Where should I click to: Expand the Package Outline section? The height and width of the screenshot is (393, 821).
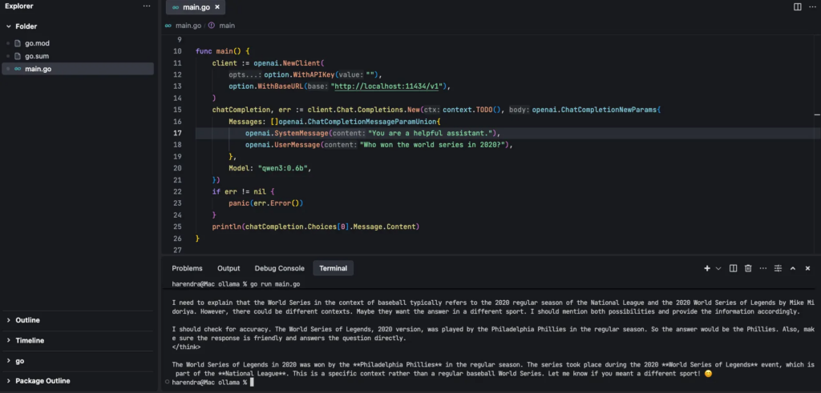coord(42,381)
